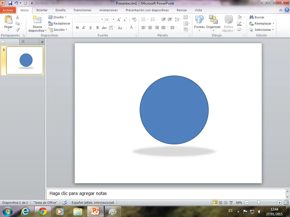The width and height of the screenshot is (290, 217).
Task: Align text right in Párrafo
Action: click(x=157, y=28)
